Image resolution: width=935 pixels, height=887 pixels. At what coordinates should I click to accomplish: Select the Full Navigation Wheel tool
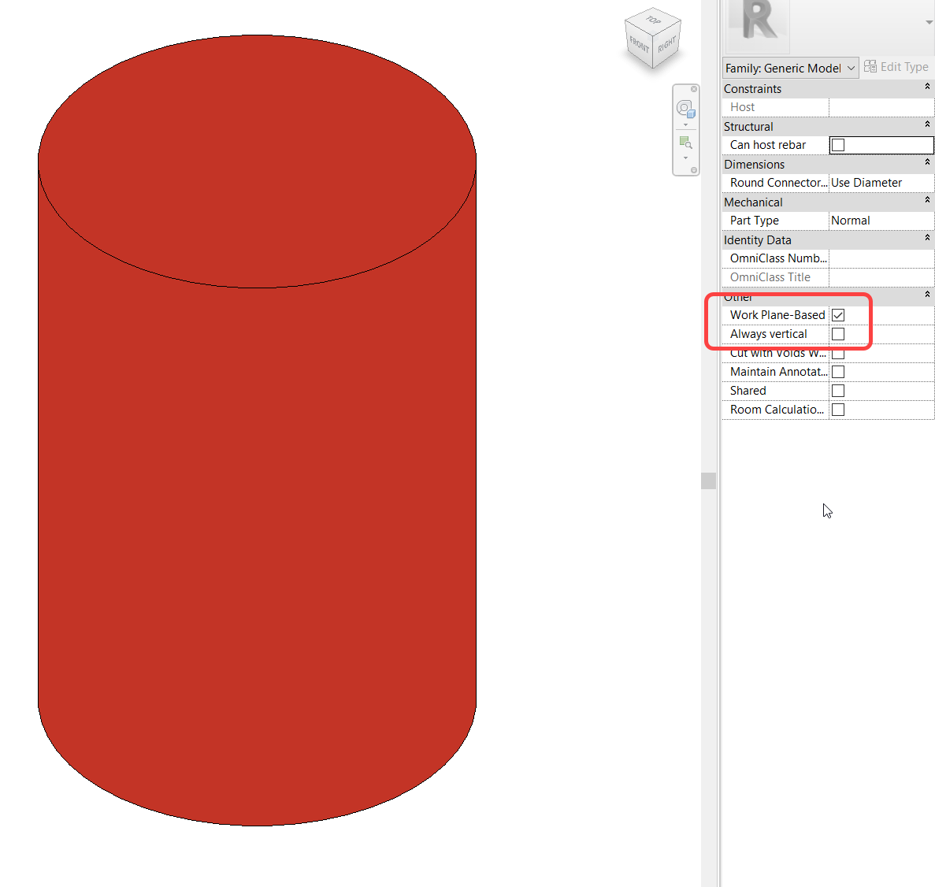click(685, 108)
